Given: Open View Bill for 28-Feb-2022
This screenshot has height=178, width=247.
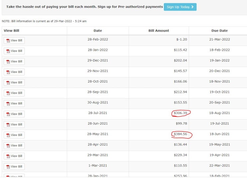Looking at the screenshot, I should 14,40.
